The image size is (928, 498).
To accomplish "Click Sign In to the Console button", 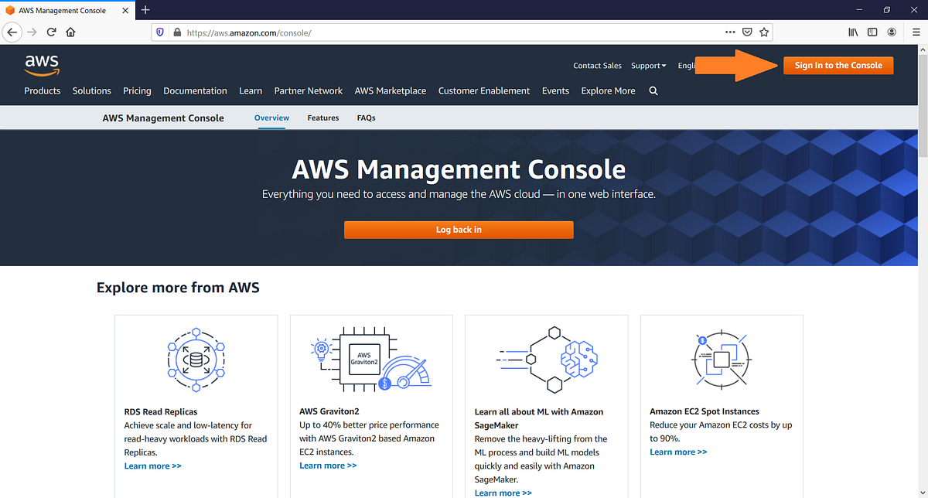I will pos(838,66).
